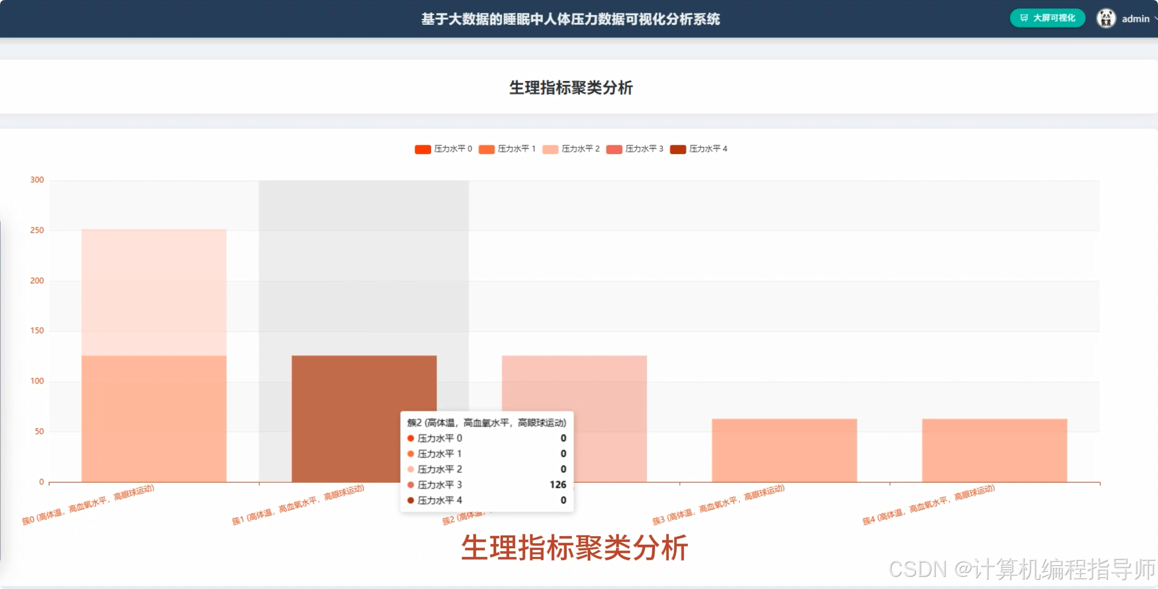Click the lower orange segment of 簇0 bar
The image size is (1158, 589).
click(153, 419)
